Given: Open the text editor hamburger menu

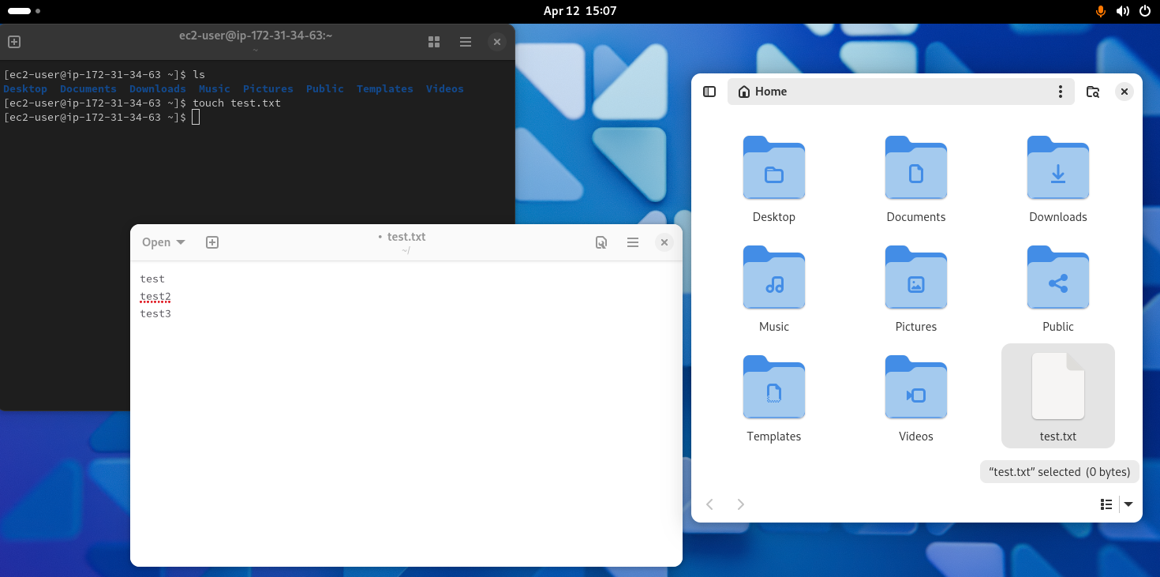Looking at the screenshot, I should pos(633,242).
